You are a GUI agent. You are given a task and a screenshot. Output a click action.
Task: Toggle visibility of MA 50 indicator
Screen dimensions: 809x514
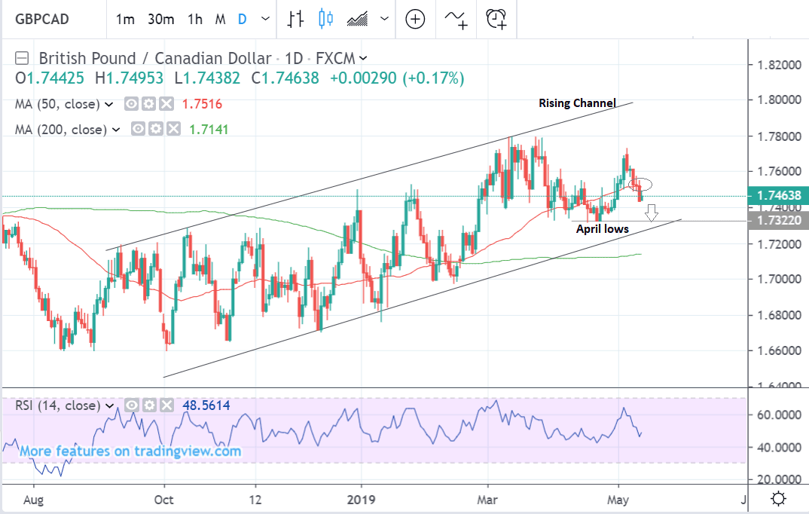point(131,104)
